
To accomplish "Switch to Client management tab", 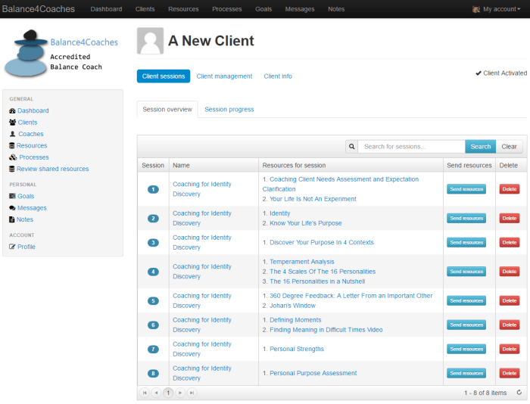I will click(x=224, y=76).
